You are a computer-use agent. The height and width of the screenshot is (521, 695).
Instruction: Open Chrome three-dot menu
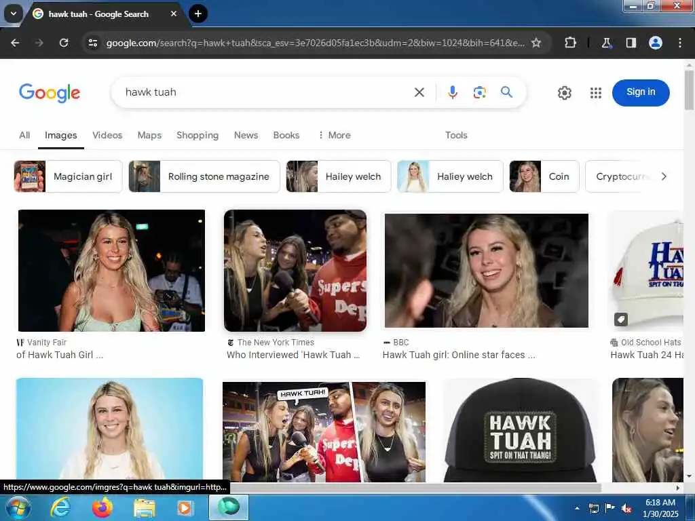(680, 43)
